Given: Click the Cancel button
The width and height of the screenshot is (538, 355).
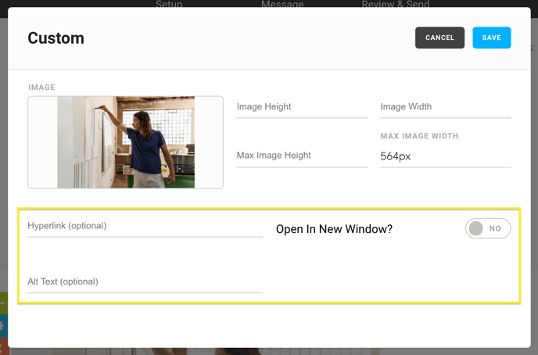Looking at the screenshot, I should point(439,38).
